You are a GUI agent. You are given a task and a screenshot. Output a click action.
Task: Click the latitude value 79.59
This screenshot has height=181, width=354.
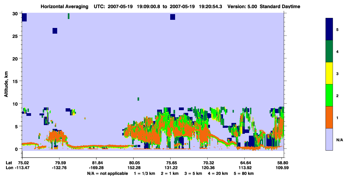coord(59,163)
